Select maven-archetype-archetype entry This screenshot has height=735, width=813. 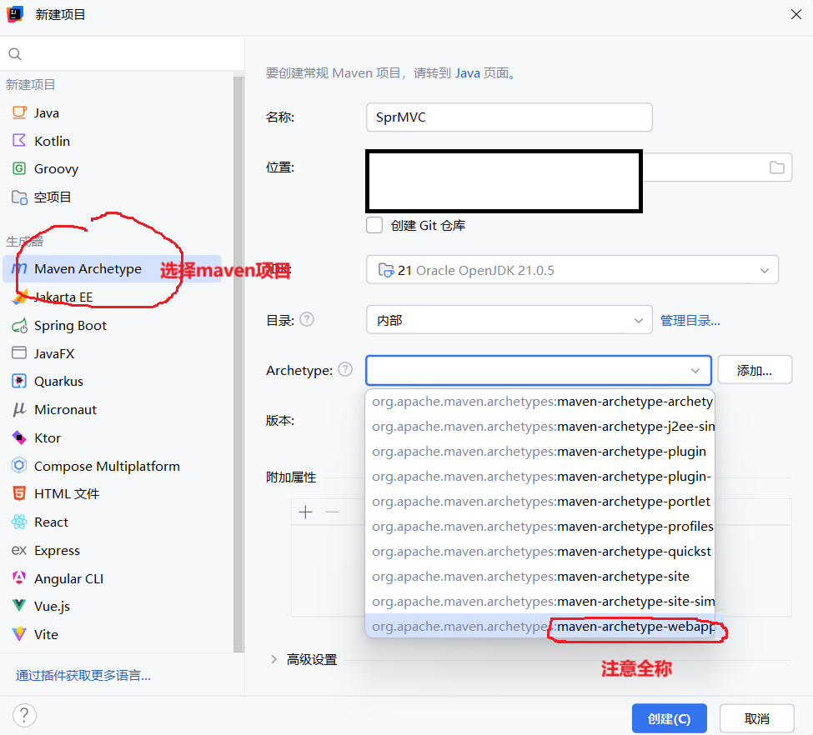[x=539, y=402]
